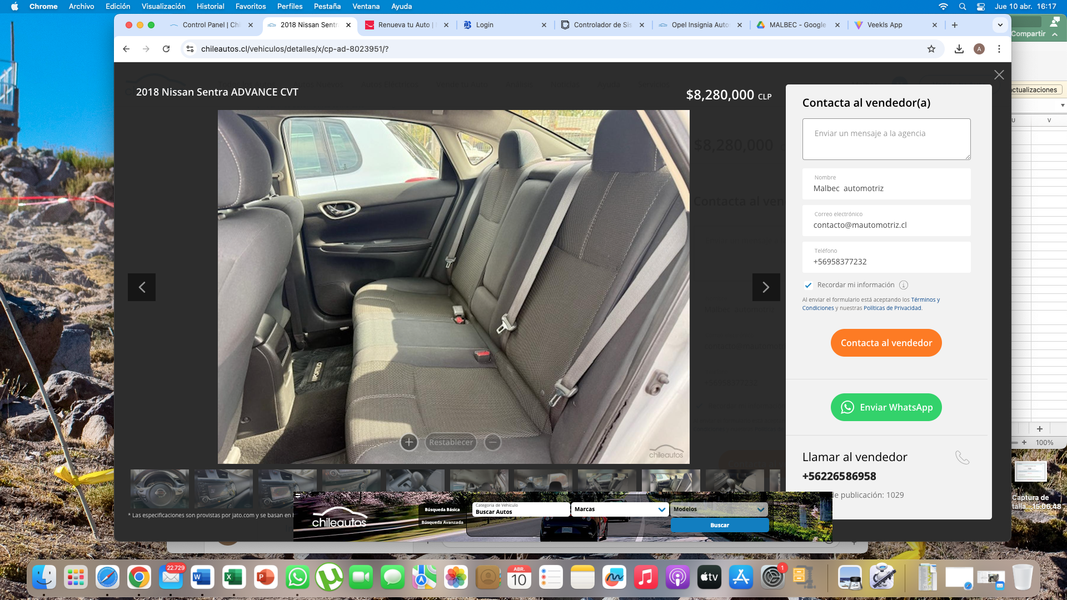1067x600 pixels.
Task: Open the Políticas de Privacidad link
Action: click(893, 308)
